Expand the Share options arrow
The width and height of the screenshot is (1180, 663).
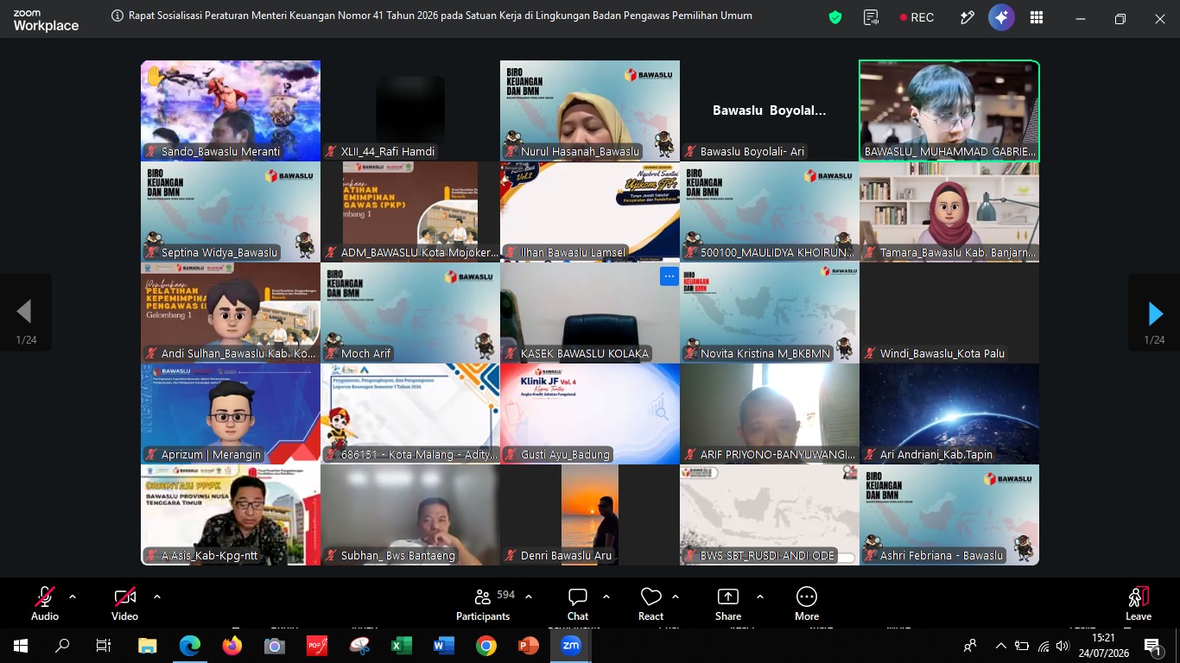click(760, 597)
